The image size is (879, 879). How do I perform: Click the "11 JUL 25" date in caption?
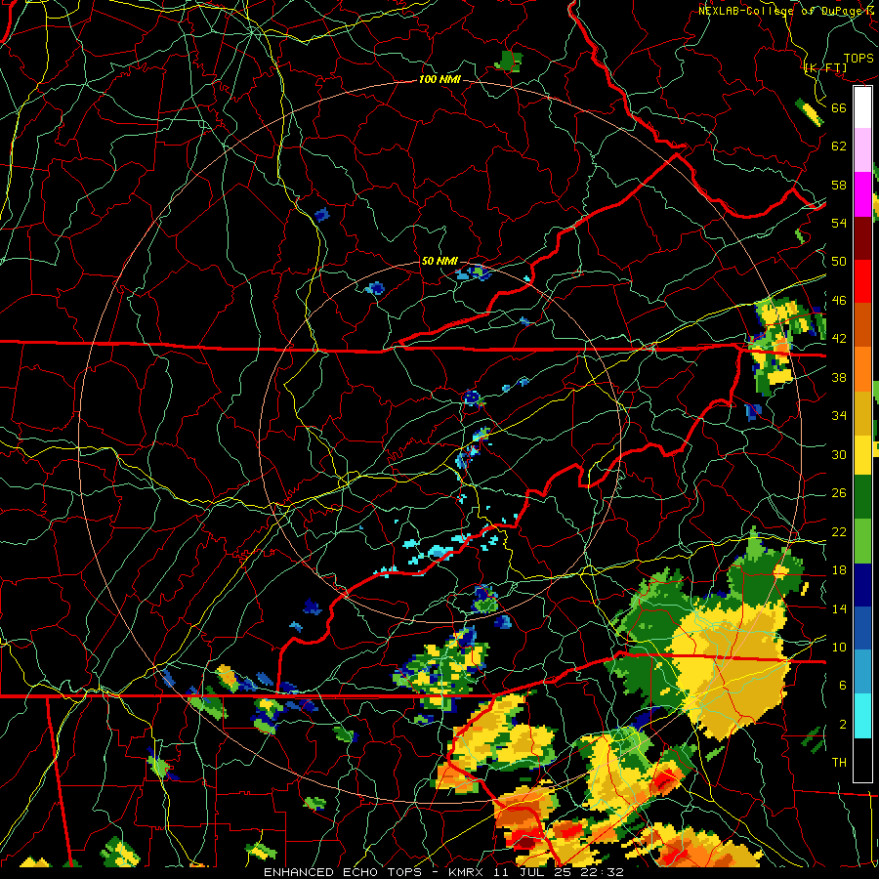pyautogui.click(x=533, y=872)
